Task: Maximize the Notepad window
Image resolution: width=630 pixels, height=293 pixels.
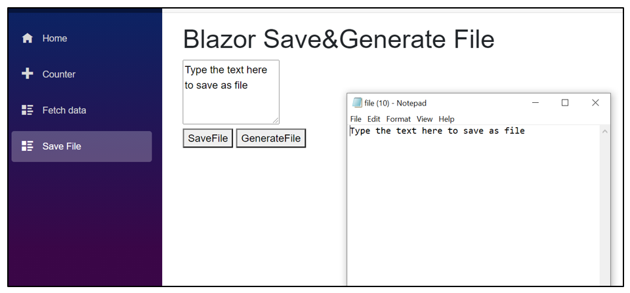Action: click(x=565, y=103)
